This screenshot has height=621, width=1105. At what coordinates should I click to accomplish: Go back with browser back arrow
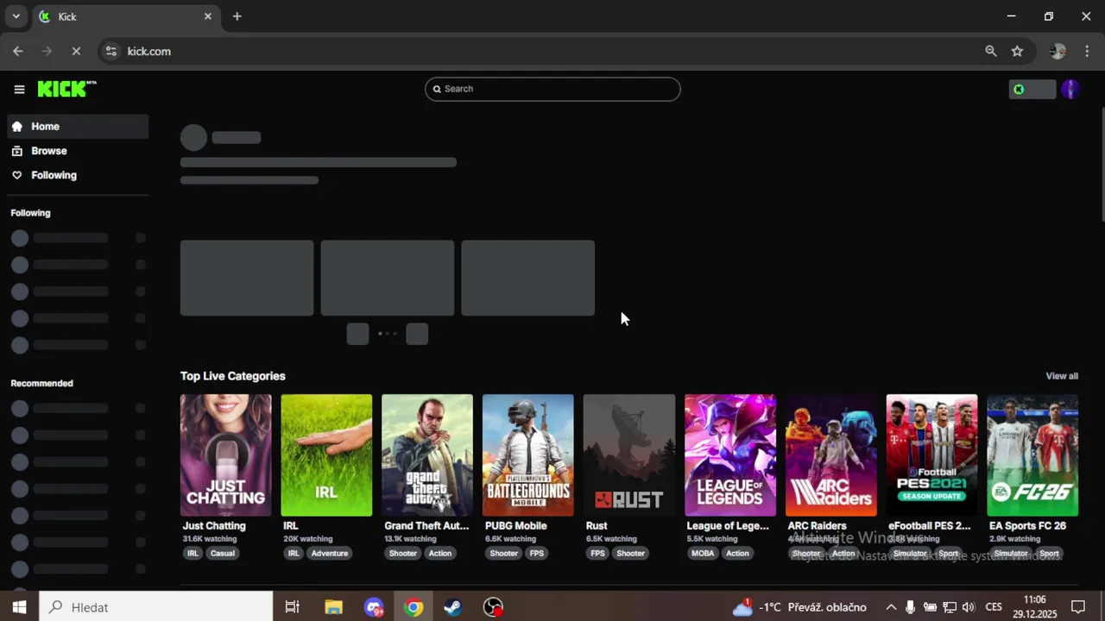[17, 52]
